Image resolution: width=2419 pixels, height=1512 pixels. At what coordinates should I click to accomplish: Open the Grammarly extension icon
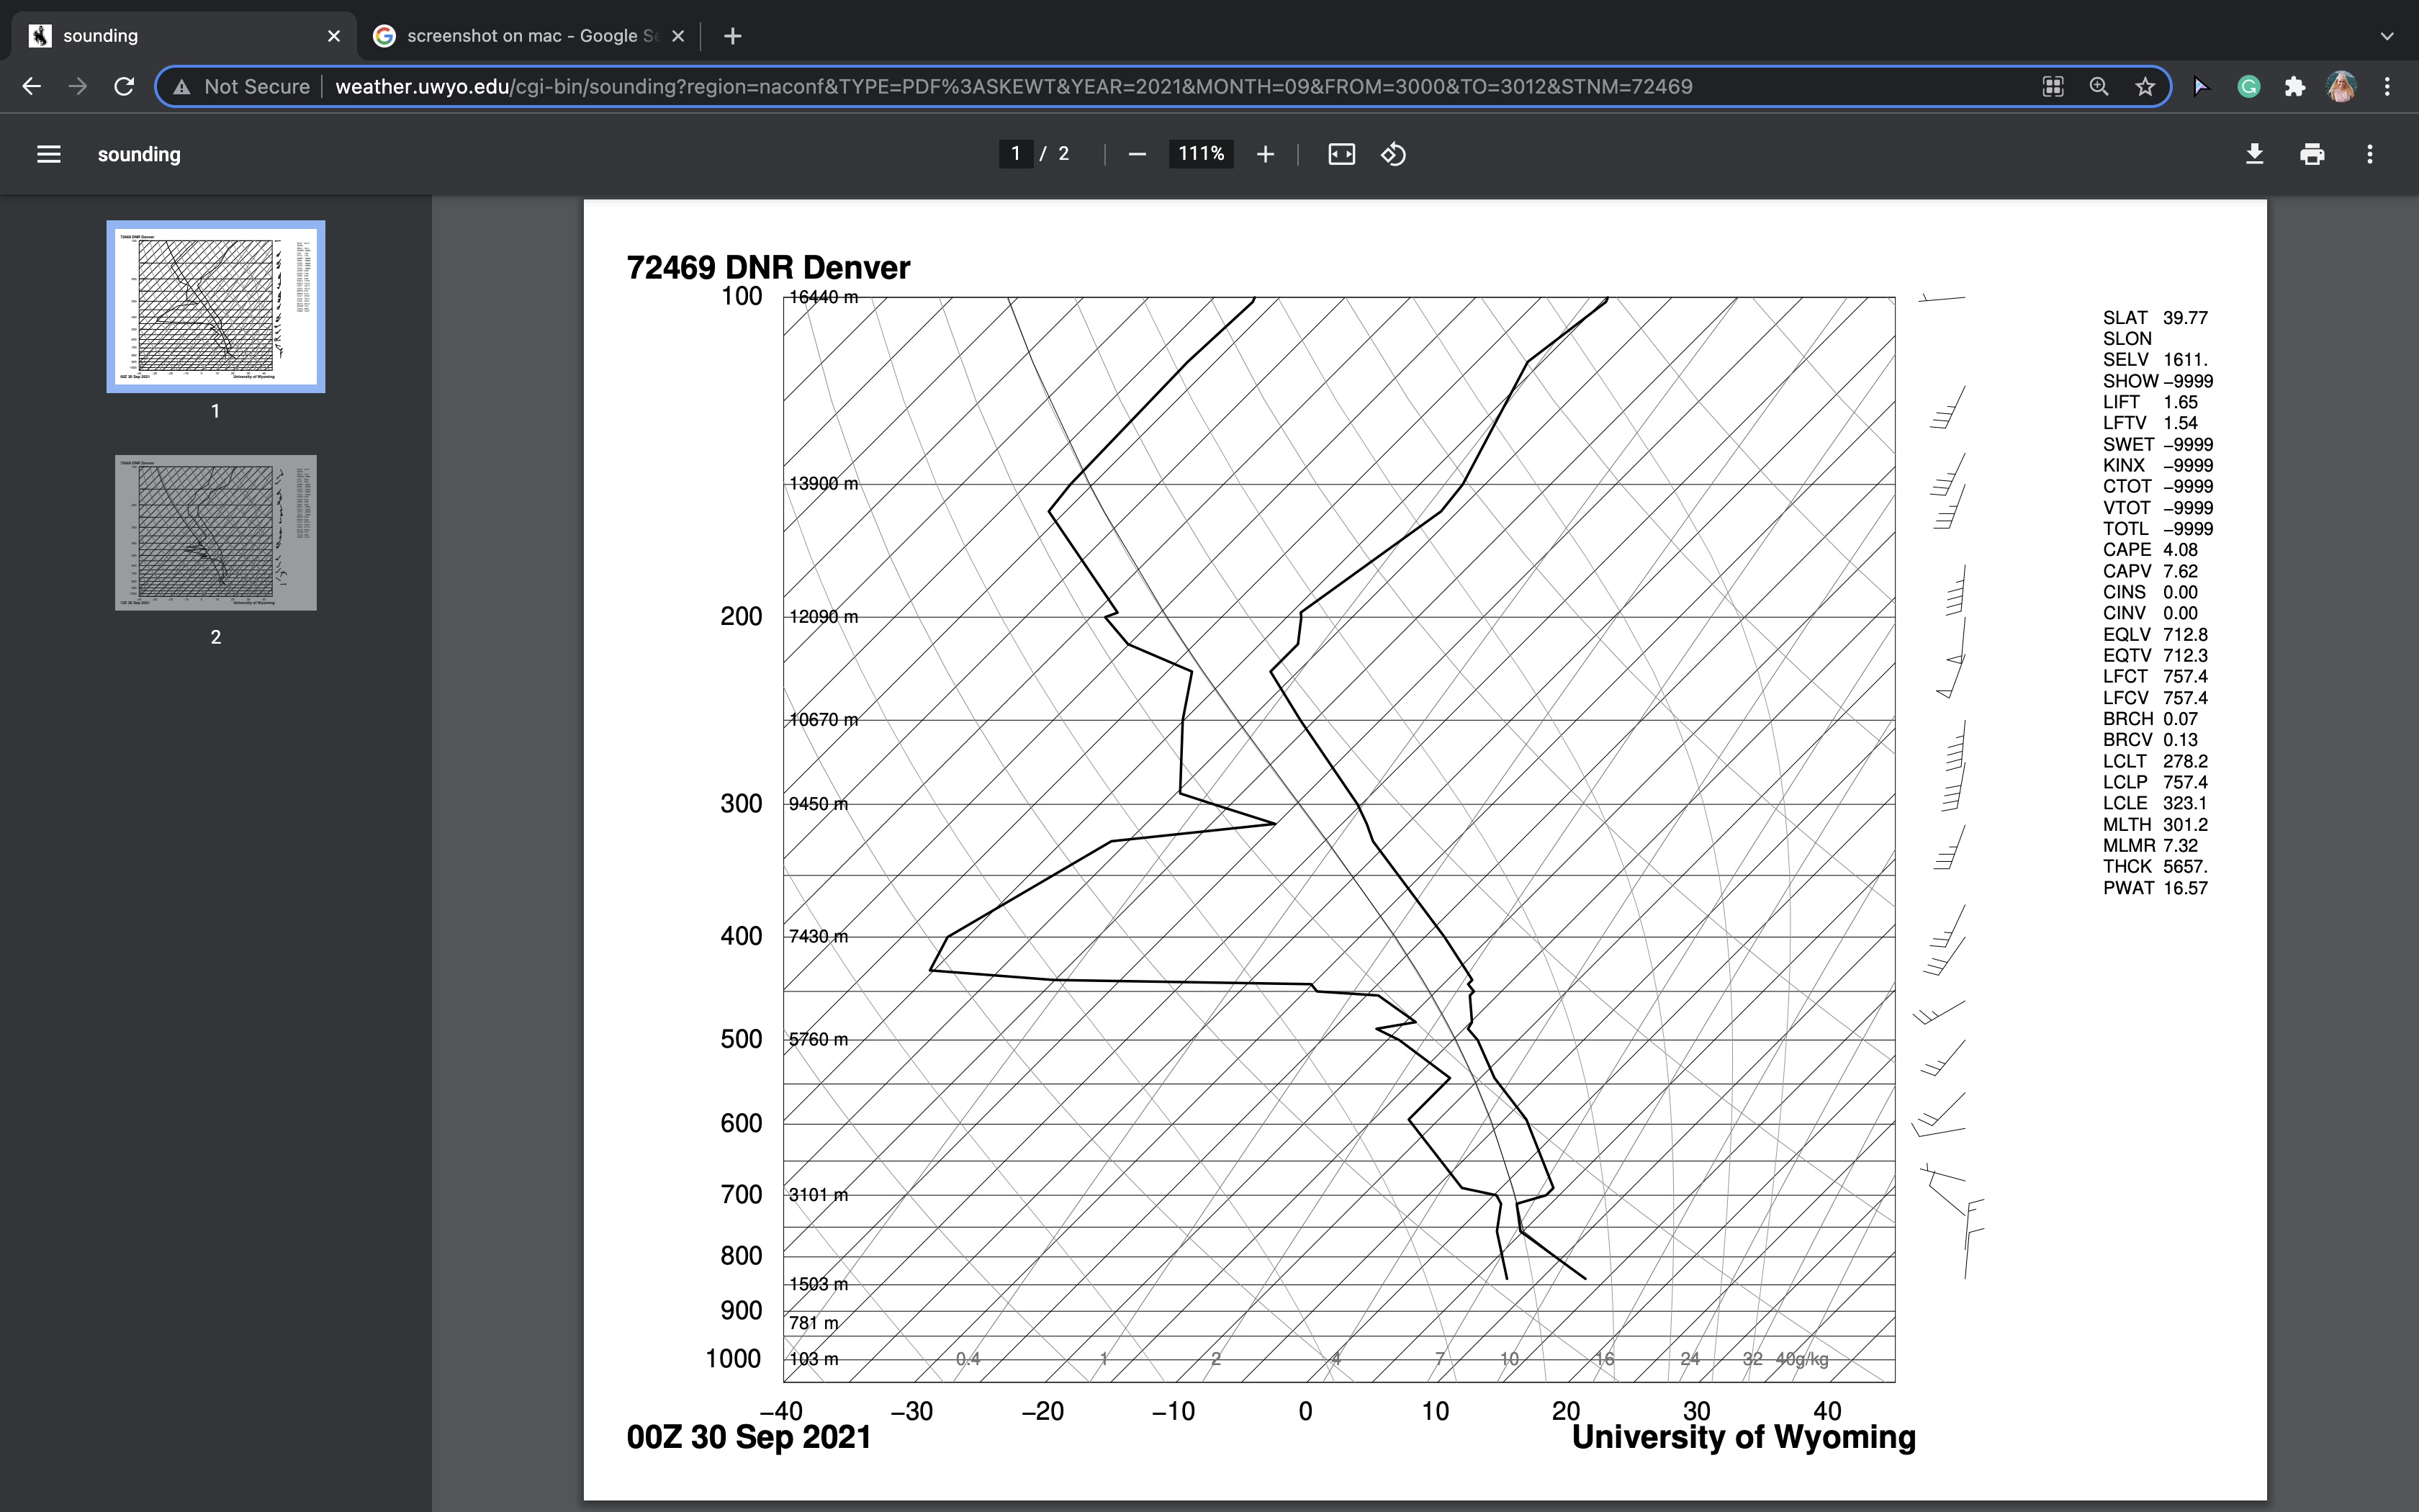[2249, 87]
